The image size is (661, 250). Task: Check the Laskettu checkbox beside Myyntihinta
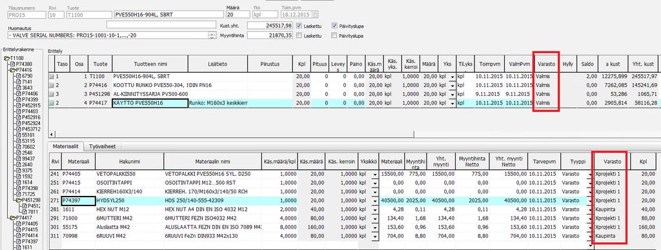[x=299, y=36]
